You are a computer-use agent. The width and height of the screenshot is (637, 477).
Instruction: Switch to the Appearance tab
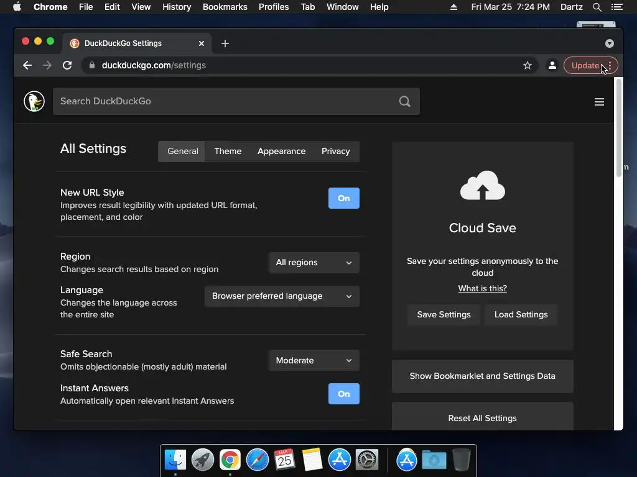(282, 152)
